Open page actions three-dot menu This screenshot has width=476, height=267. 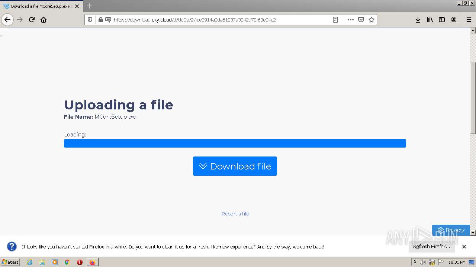pos(351,20)
